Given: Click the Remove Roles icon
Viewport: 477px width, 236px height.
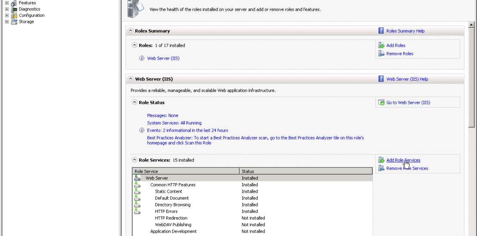Looking at the screenshot, I should click(x=381, y=54).
